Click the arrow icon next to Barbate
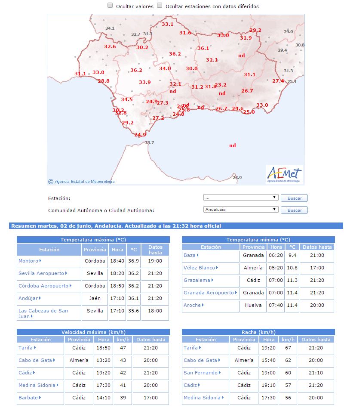The height and width of the screenshot is (411, 344). click(x=40, y=398)
